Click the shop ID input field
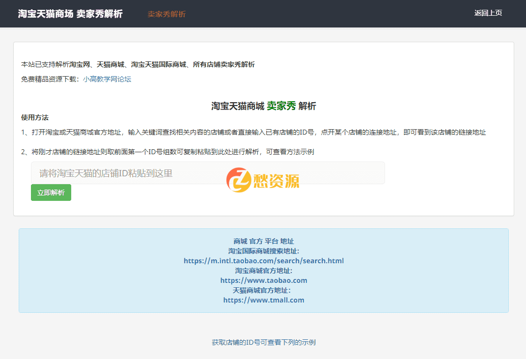This screenshot has width=526, height=359. point(147,173)
